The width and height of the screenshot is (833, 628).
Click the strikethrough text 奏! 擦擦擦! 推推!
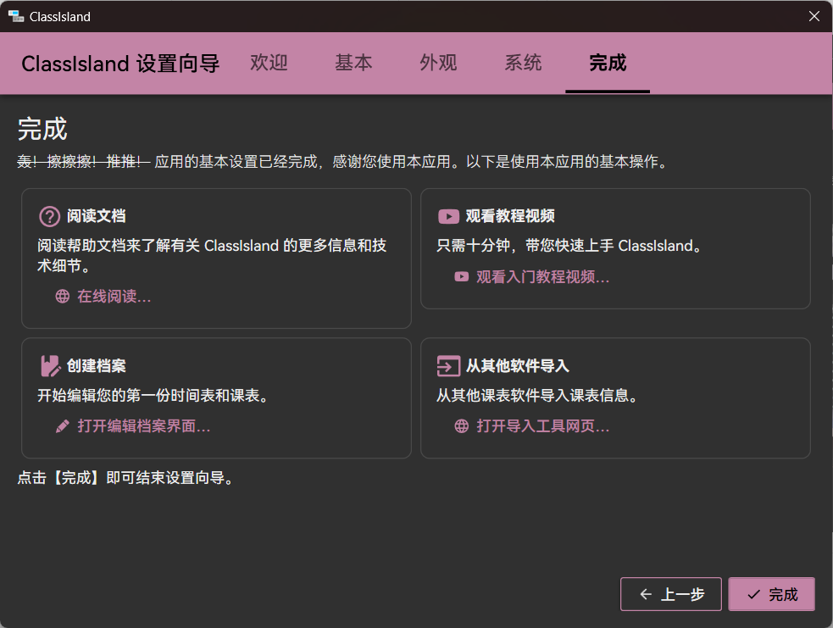point(84,162)
